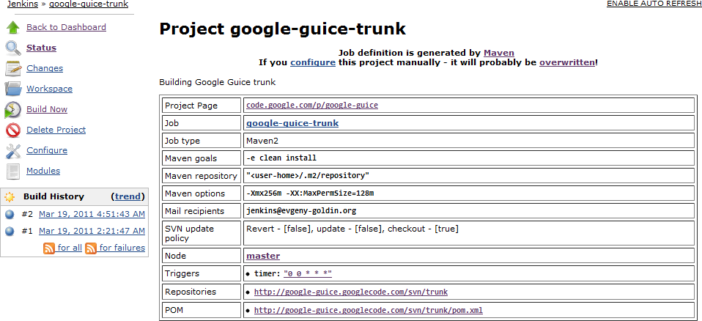Click the 'Building Google Guice trunk' description
This screenshot has height=321, width=702.
click(x=217, y=82)
